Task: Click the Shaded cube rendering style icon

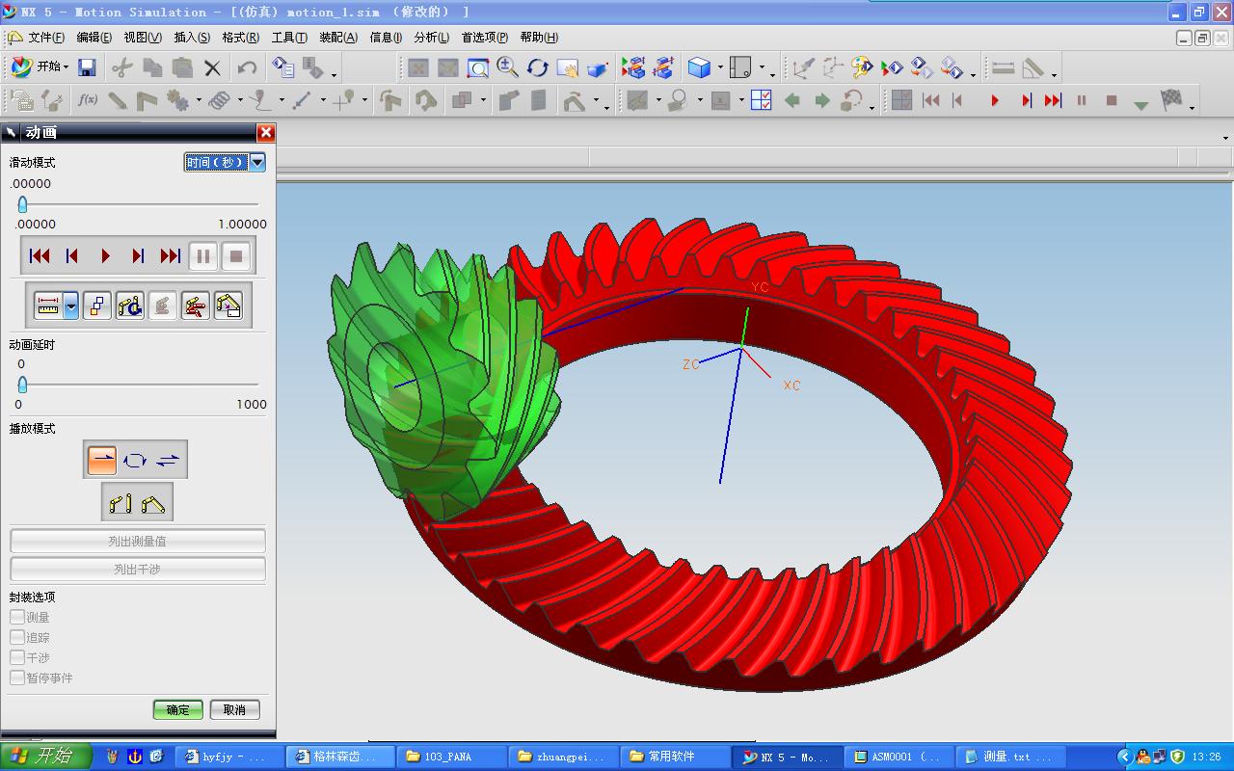Action: click(x=699, y=67)
